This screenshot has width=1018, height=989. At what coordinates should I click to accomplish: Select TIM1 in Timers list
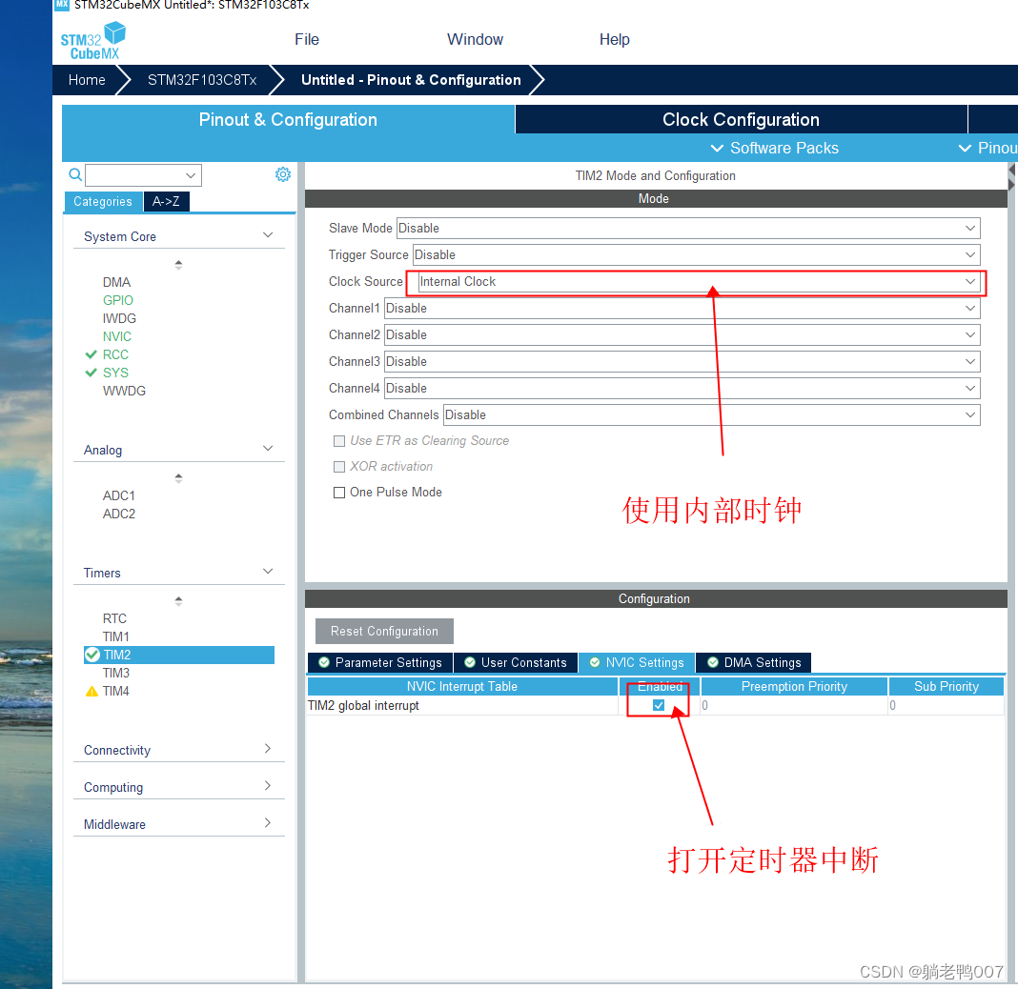point(116,636)
